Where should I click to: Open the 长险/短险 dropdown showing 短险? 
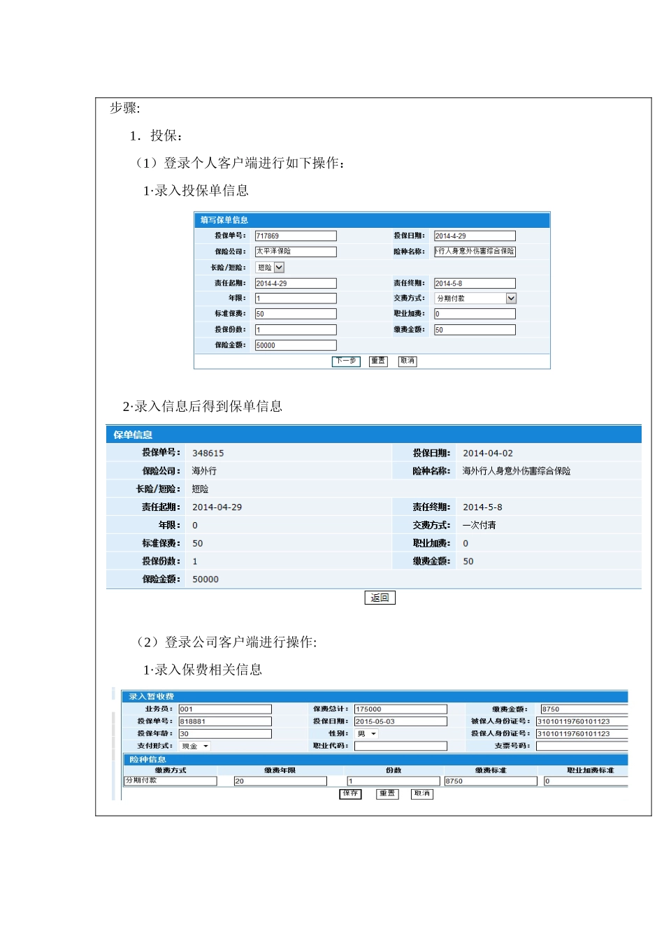(x=270, y=267)
